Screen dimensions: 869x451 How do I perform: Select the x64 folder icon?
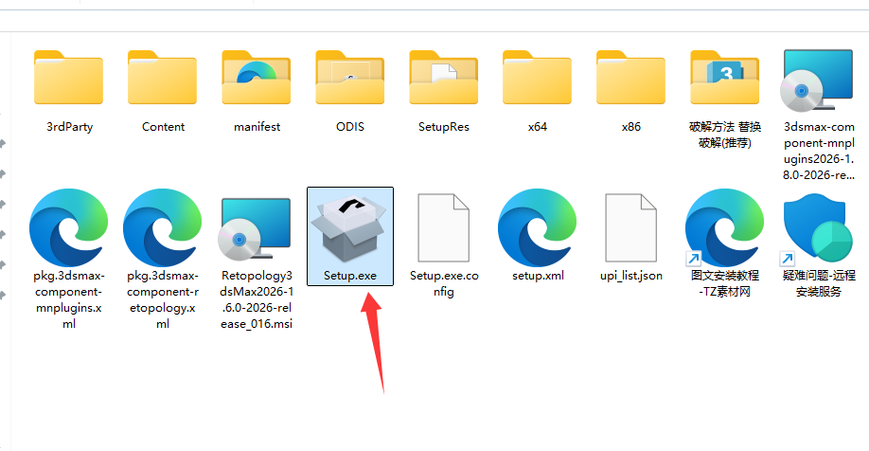(537, 77)
